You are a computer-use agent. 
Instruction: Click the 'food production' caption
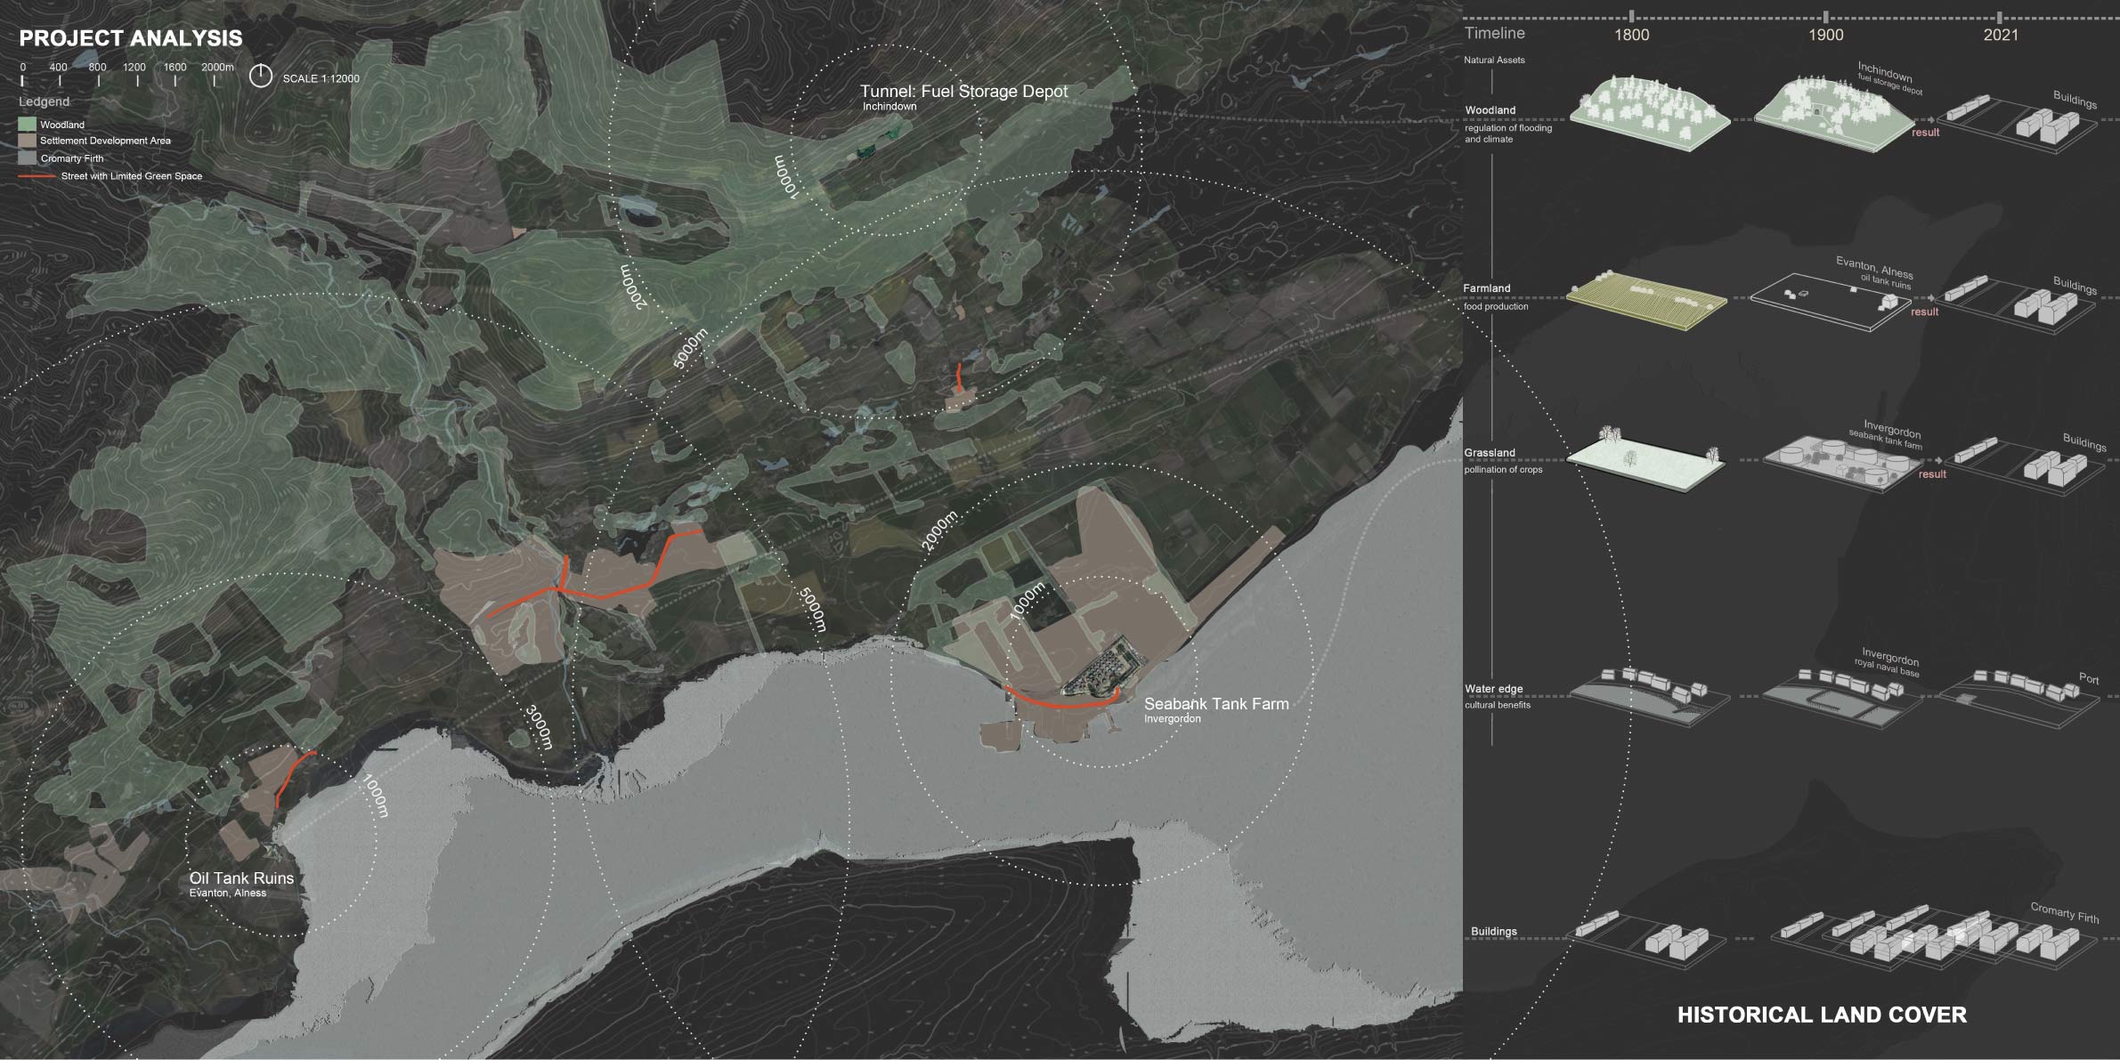point(1496,306)
